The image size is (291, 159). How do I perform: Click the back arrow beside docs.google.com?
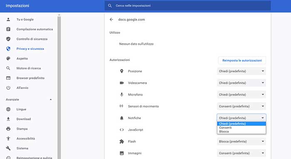[111, 20]
